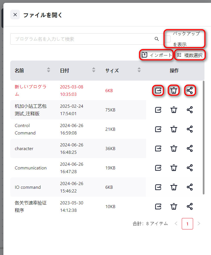Go to page 1 in pagination
The height and width of the screenshot is (255, 211).
click(x=187, y=224)
